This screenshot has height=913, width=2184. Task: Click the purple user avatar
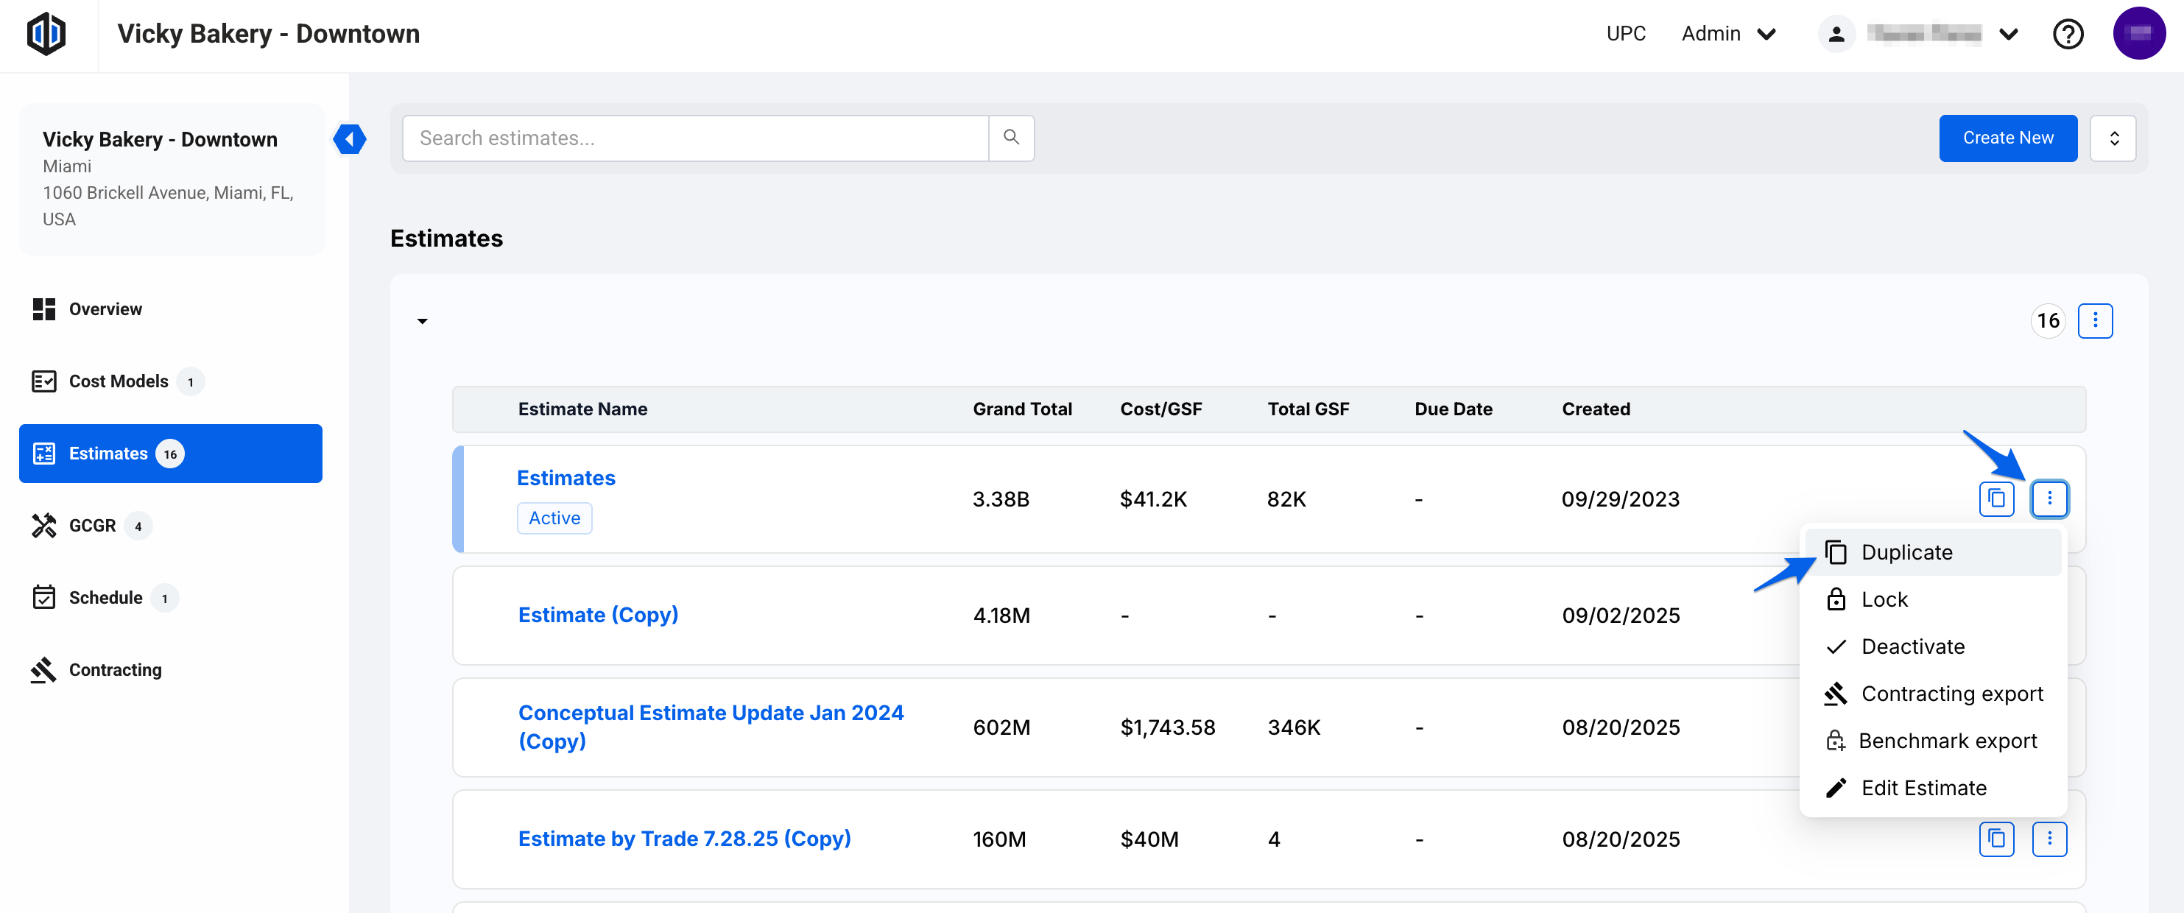(x=2138, y=34)
